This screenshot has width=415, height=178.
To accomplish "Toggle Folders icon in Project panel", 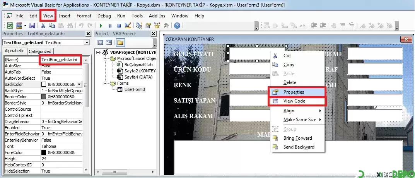I will [120, 43].
